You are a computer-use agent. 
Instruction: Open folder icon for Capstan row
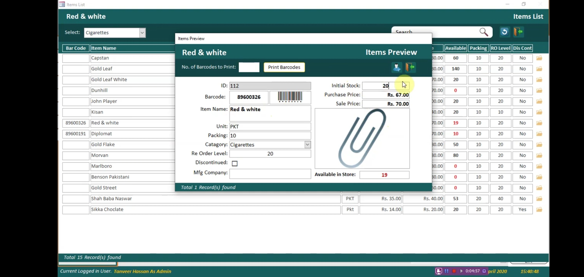point(539,58)
